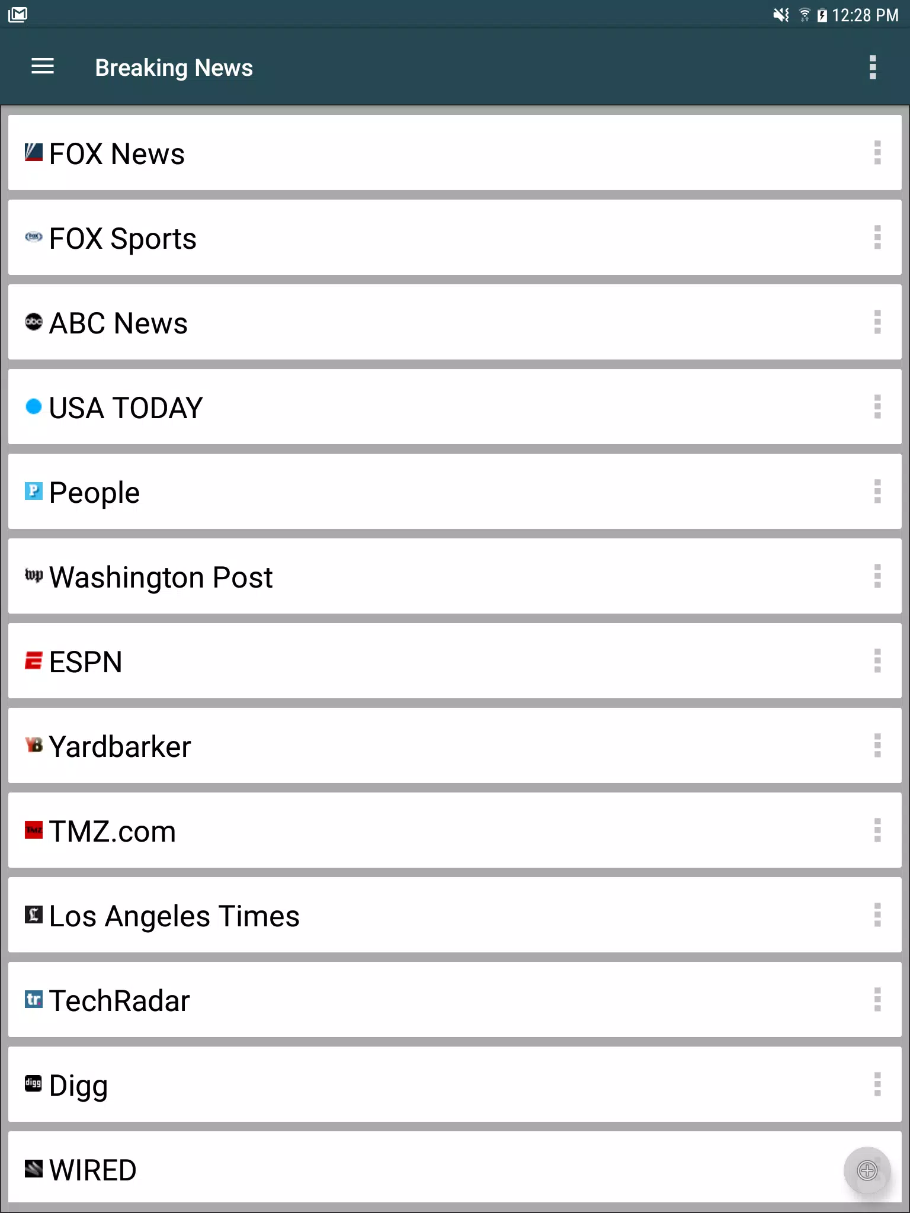Tap the Breaking News title
This screenshot has height=1213, width=910.
(x=174, y=68)
